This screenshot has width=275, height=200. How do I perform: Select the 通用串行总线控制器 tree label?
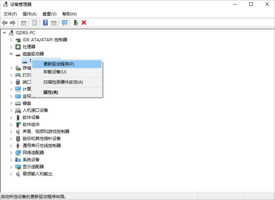pos(42,145)
